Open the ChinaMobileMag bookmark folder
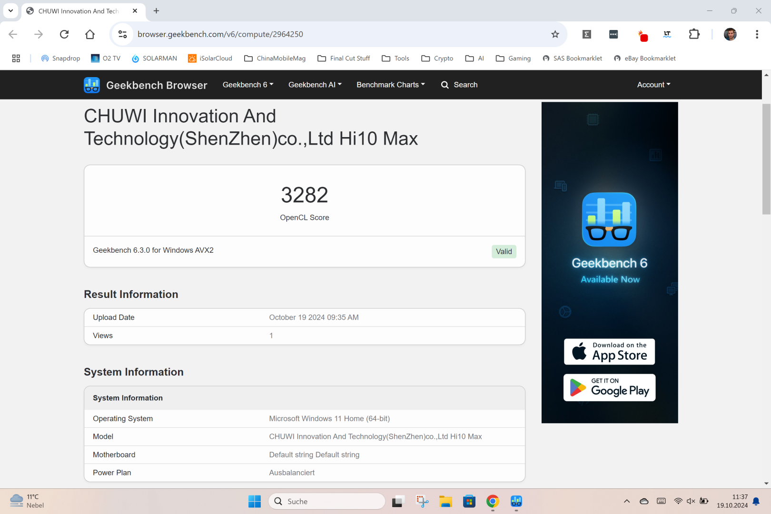771x514 pixels. [x=275, y=59]
